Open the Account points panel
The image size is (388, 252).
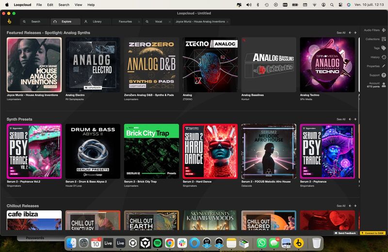[x=376, y=85]
